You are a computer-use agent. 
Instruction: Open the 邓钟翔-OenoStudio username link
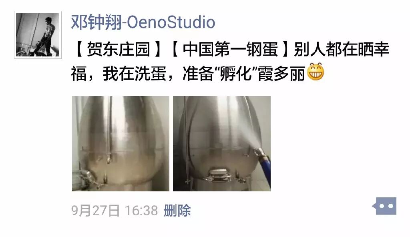143,22
